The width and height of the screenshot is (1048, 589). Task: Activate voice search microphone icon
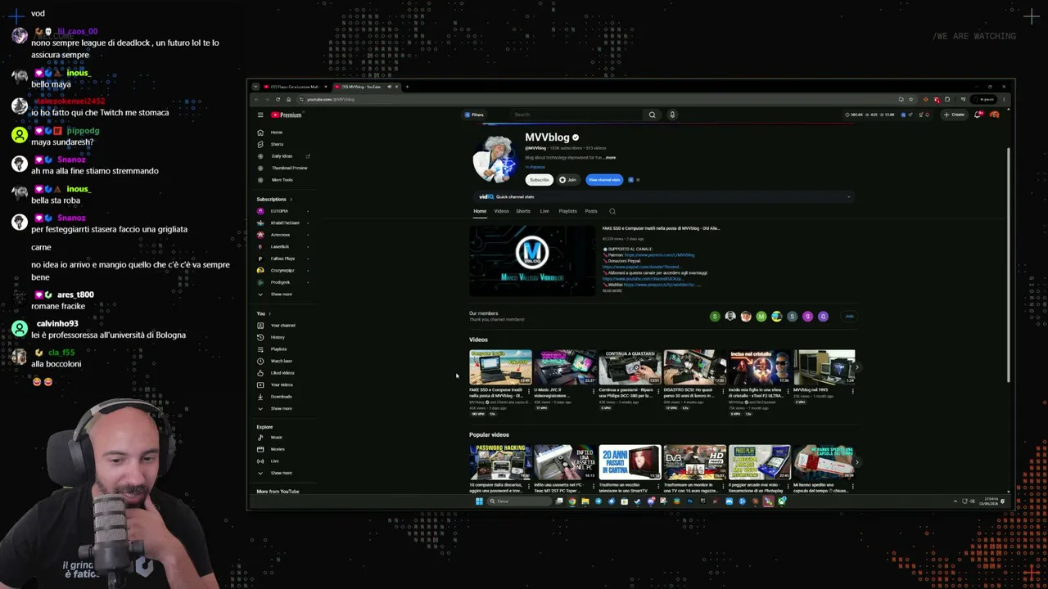pyautogui.click(x=672, y=115)
